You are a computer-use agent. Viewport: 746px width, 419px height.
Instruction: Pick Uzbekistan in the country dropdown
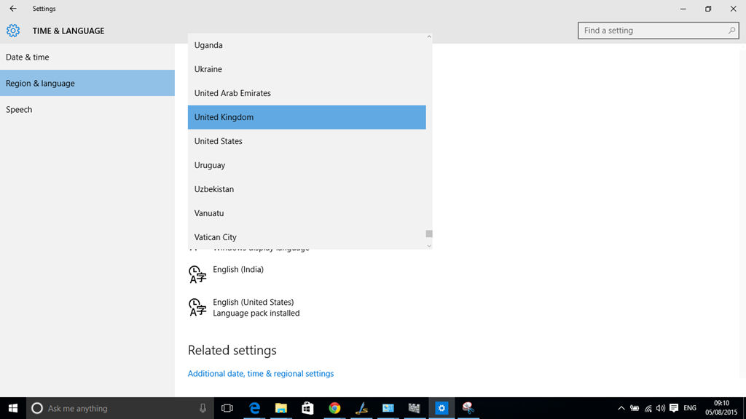[x=307, y=189]
